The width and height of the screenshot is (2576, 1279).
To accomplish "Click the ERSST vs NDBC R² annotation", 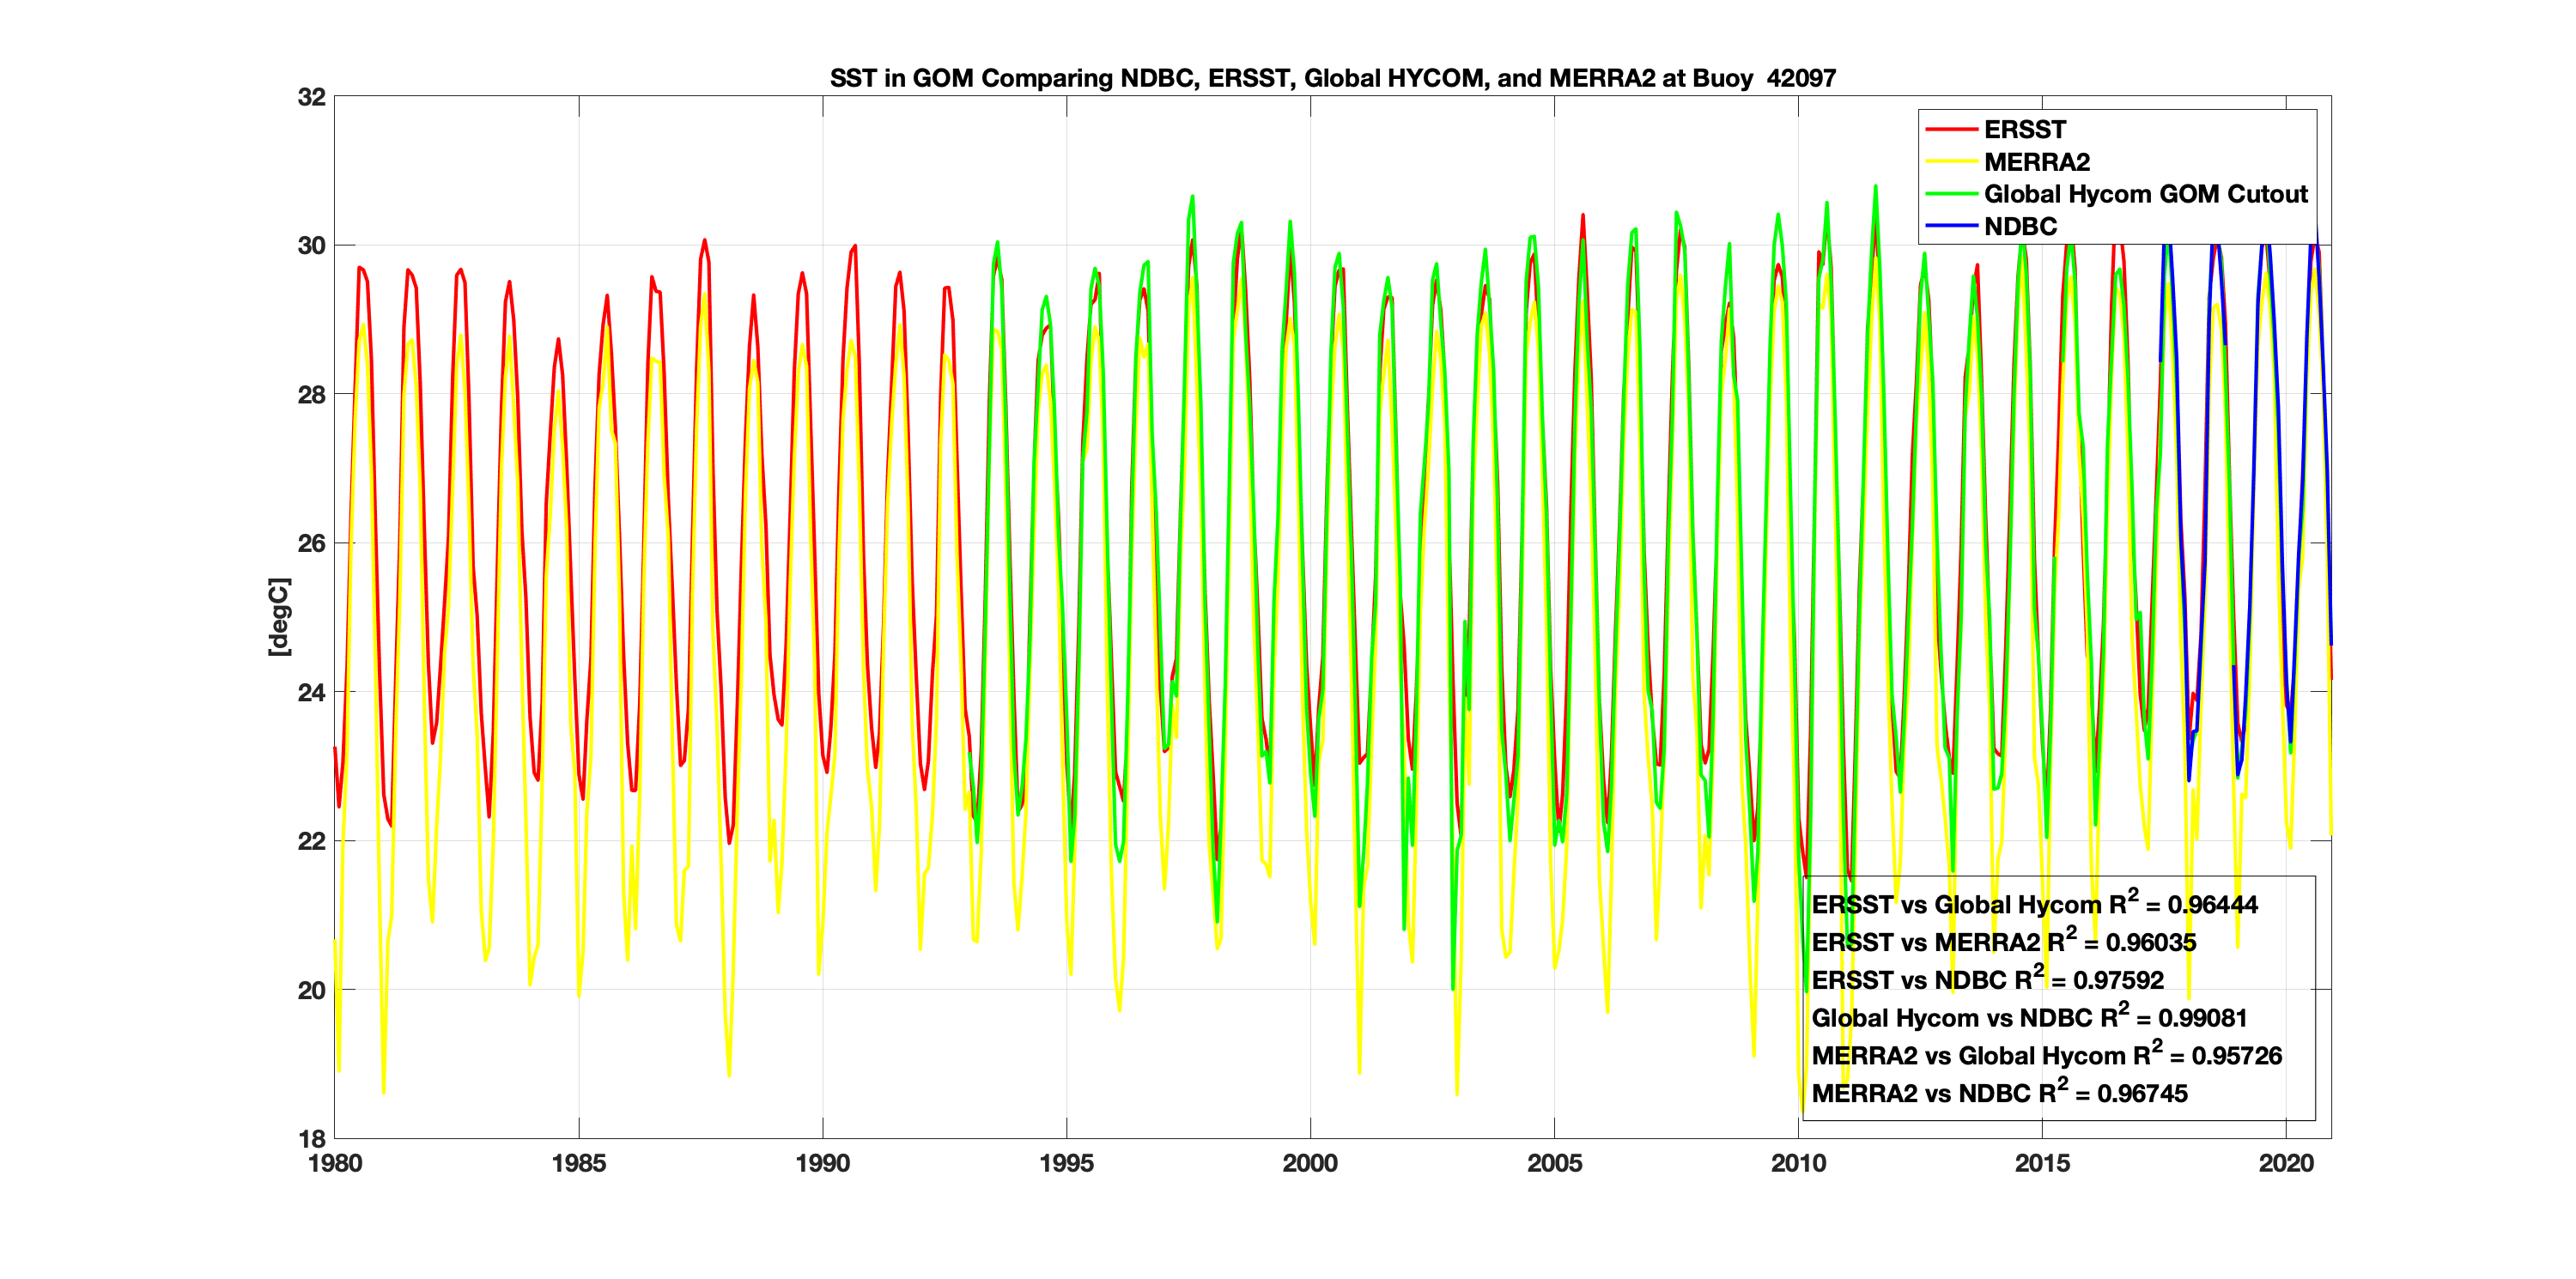I will pyautogui.click(x=1987, y=980).
